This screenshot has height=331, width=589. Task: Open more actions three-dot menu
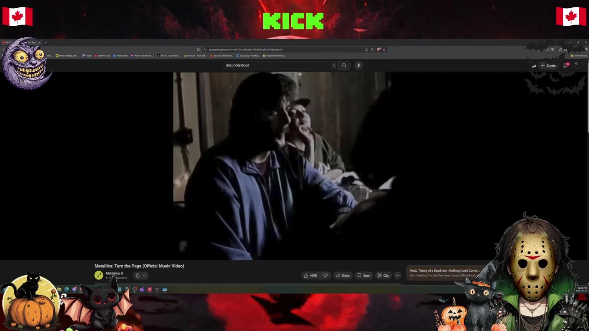click(x=398, y=276)
